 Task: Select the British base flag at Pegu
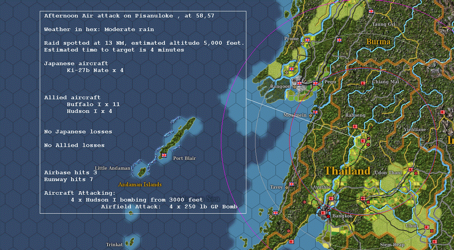pos(315,83)
